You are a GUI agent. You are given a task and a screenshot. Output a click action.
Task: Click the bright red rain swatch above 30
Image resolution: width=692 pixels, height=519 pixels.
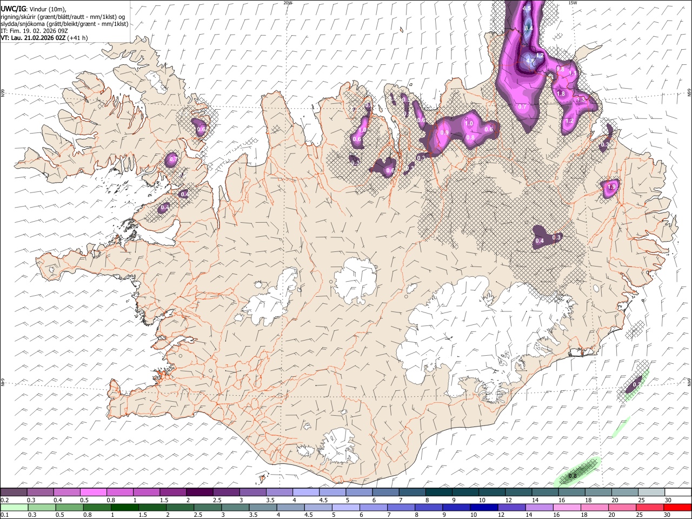tap(677, 507)
